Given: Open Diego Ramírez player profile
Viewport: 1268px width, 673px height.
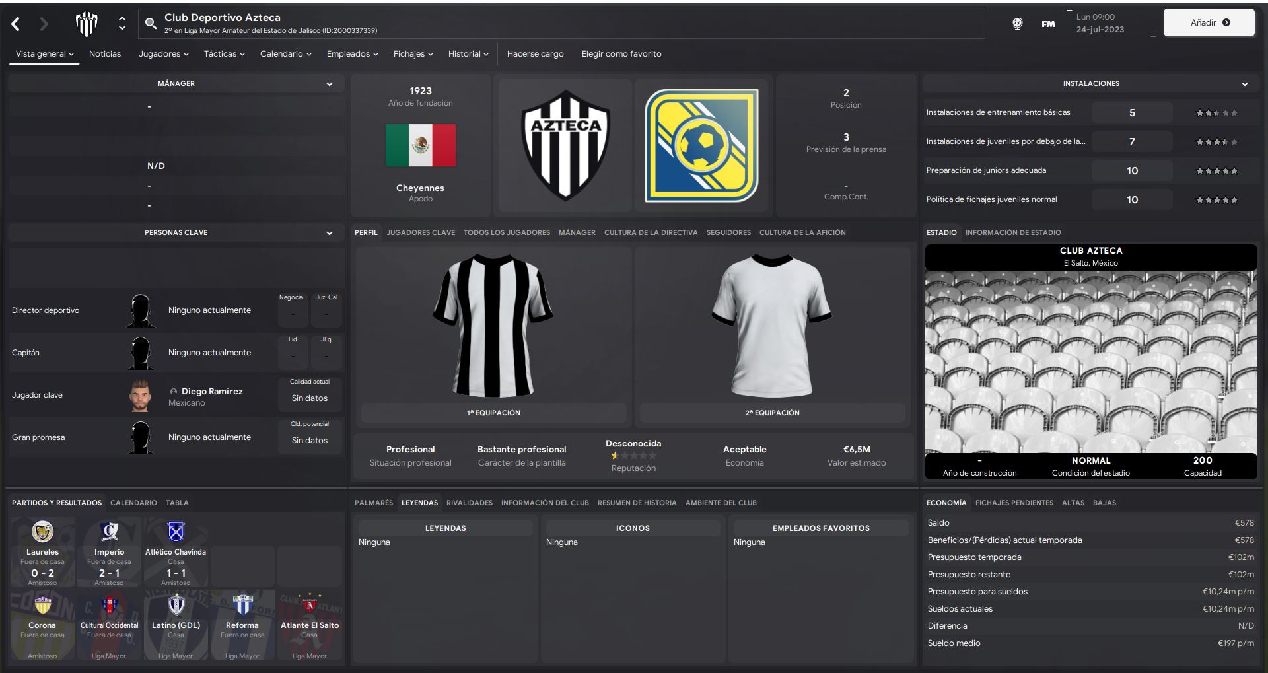Looking at the screenshot, I should click(212, 391).
